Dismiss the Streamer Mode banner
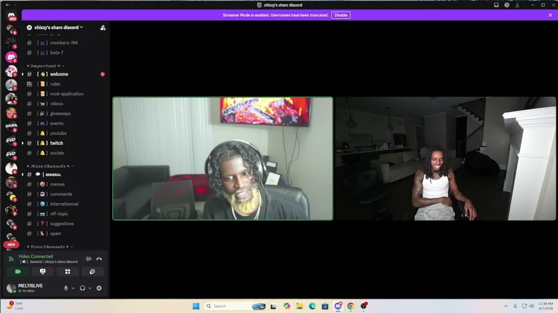The height and width of the screenshot is (313, 558). [x=550, y=15]
